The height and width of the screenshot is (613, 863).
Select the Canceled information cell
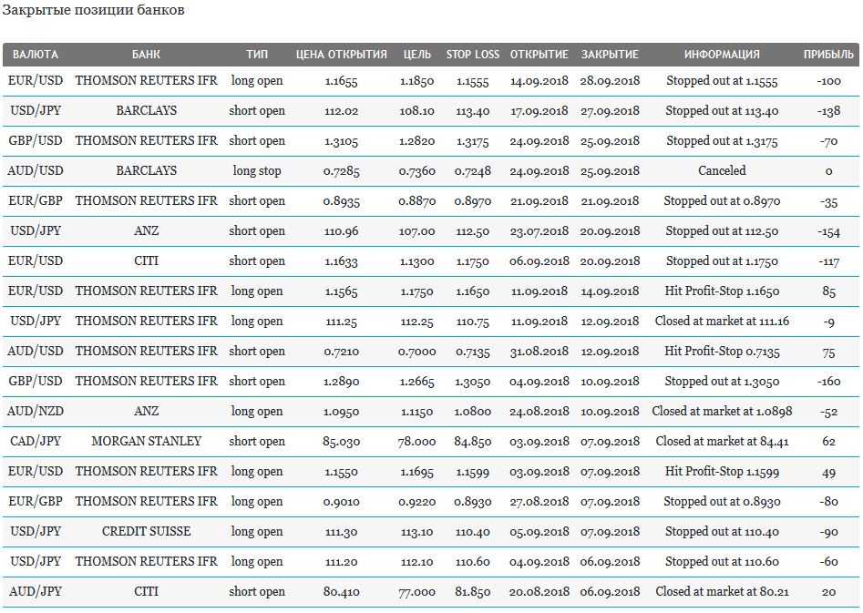pyautogui.click(x=722, y=170)
